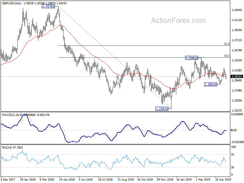This screenshot has height=183, width=244.
Task: Click the 19 Apr 2018 date marker
Action: pyautogui.click(x=67, y=179)
